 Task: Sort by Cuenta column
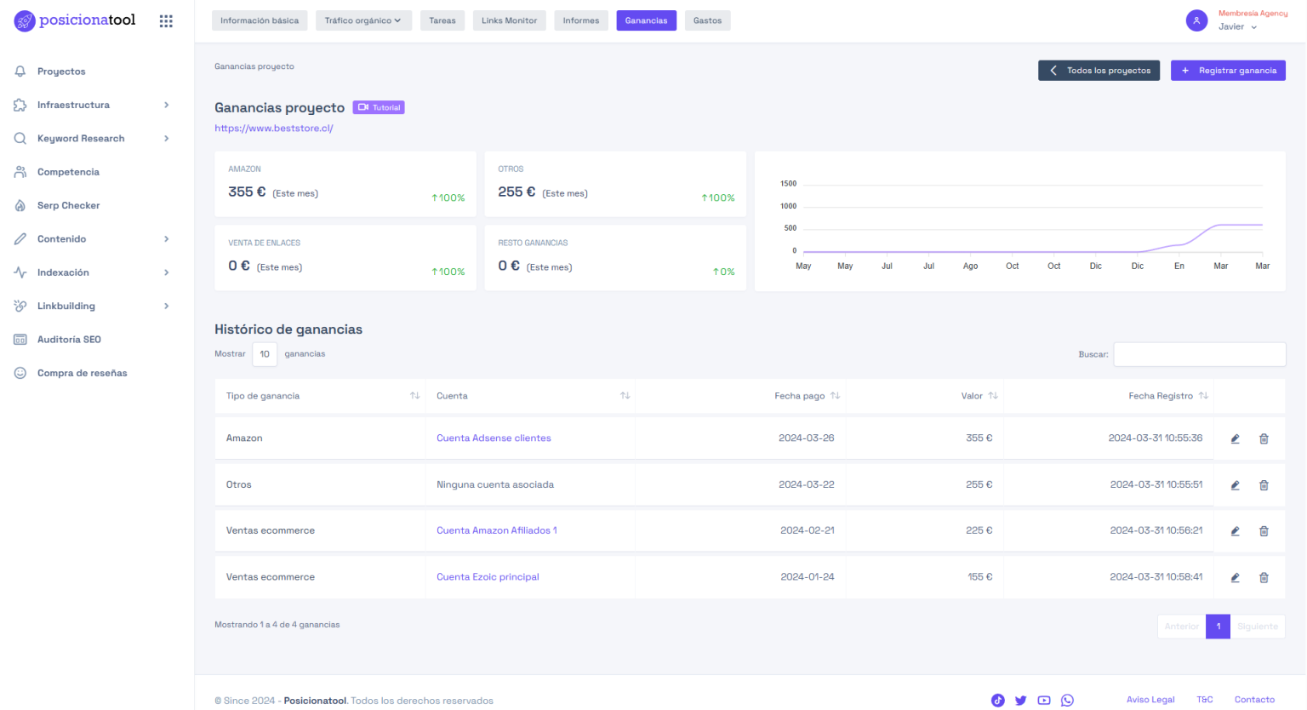tap(625, 396)
